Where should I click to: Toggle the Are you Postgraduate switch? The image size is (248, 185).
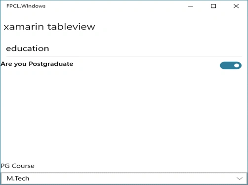[231, 65]
